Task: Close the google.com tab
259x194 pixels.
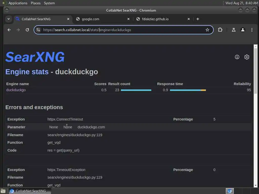Action: pos(128,19)
